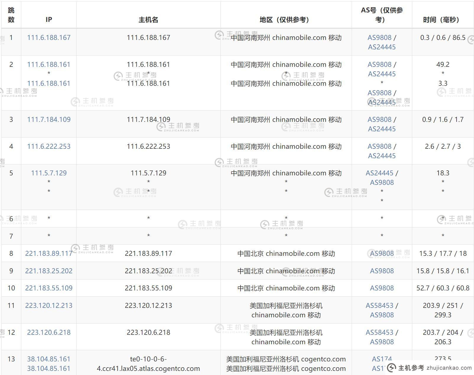Open IP link 111.6.222.253

49,146
